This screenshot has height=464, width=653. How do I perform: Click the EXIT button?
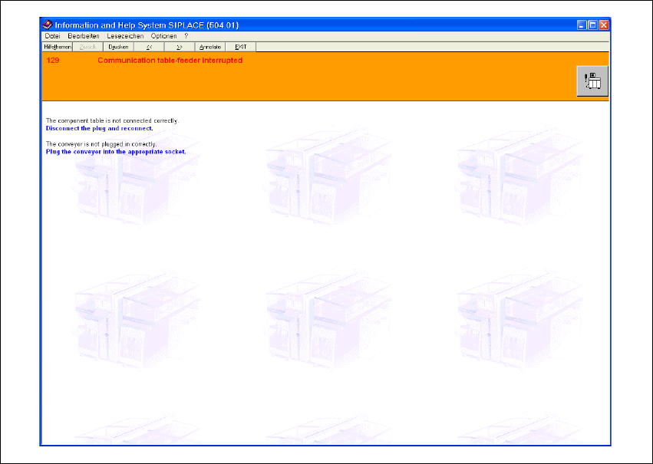[240, 47]
